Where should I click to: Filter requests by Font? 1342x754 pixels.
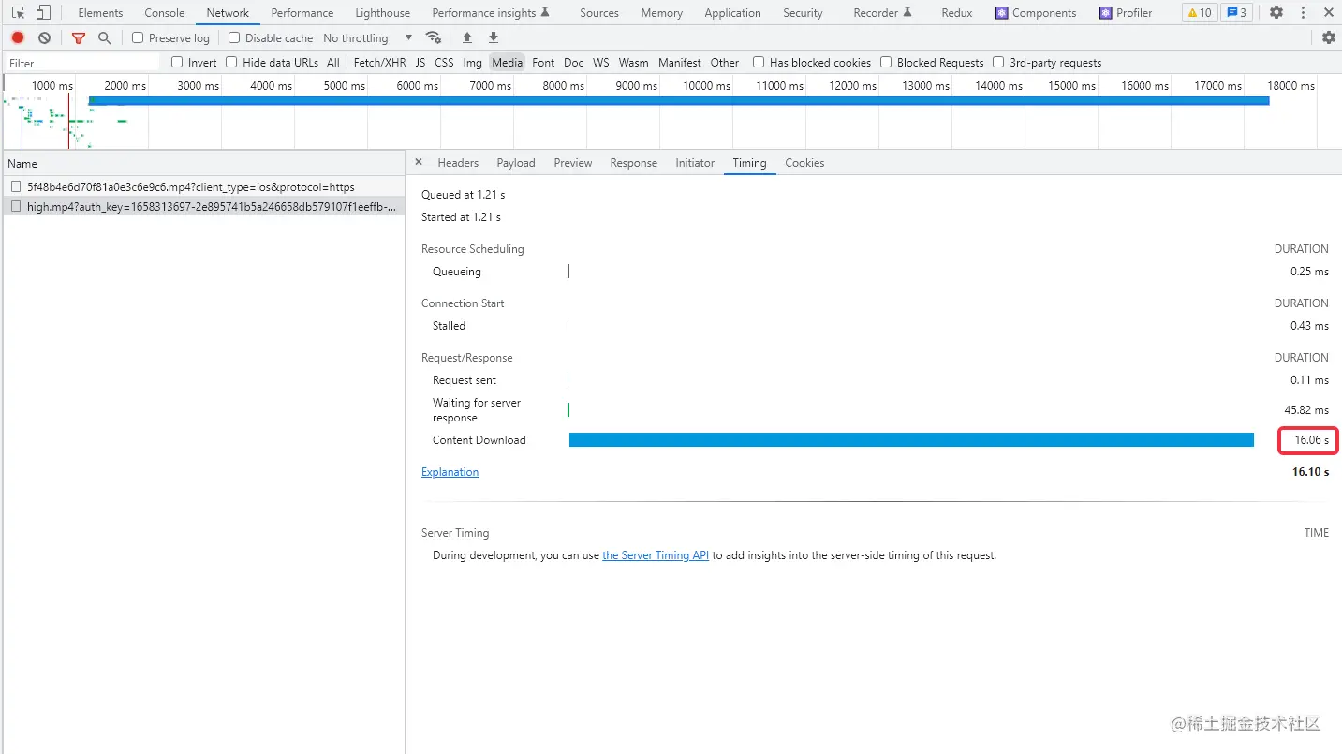(x=543, y=62)
